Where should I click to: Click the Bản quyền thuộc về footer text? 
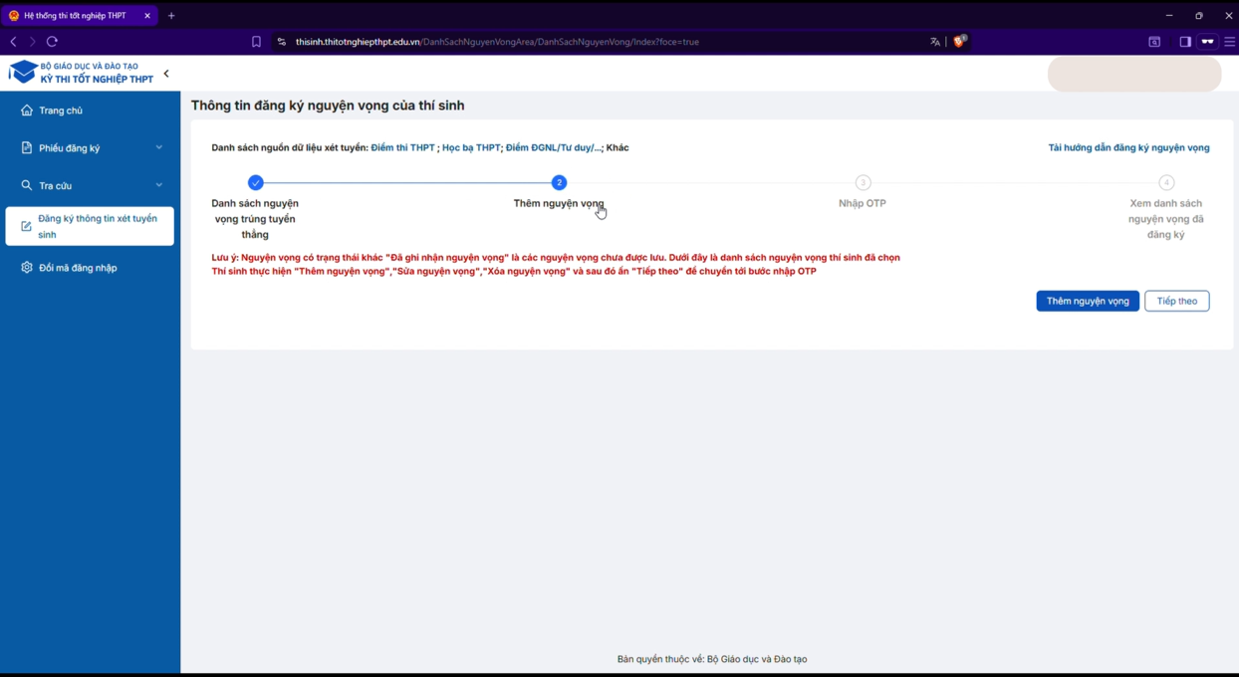point(712,659)
